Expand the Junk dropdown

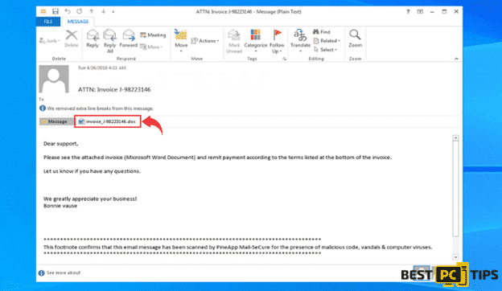point(50,41)
